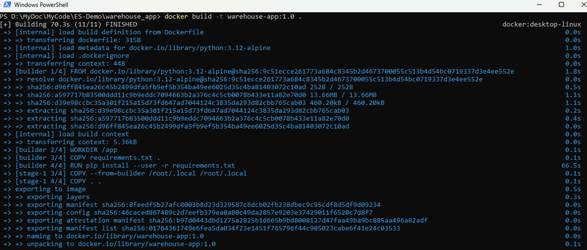587x250 pixels.
Task: Select the 'load metadata for docker.io/library/python:3.12-alpine' line
Action: click(137, 48)
